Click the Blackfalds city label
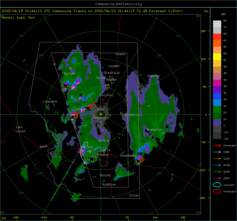The height and width of the screenshot is (221, 237). click(112, 73)
